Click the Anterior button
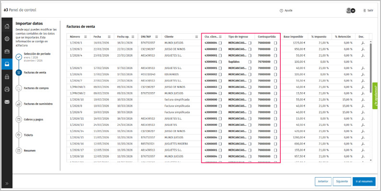381x191 pixels. (x=323, y=181)
